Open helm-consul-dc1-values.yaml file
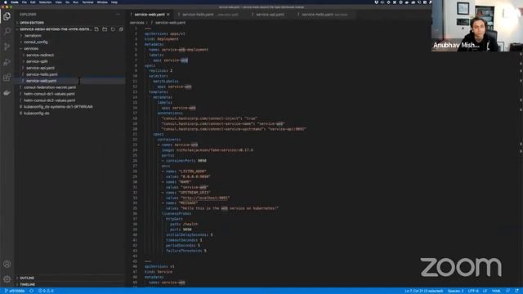523x294 pixels. click(x=49, y=94)
